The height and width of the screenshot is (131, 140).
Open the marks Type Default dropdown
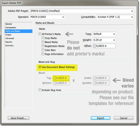pos(104,34)
